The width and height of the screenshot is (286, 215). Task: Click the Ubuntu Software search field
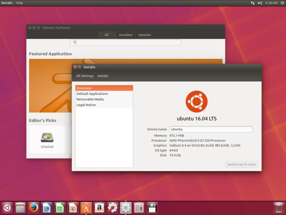[126, 42]
